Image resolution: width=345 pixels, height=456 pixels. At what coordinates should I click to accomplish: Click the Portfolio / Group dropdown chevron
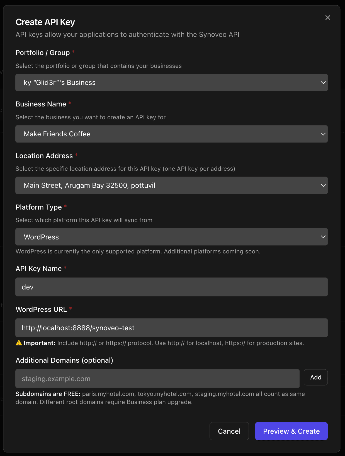[323, 82]
